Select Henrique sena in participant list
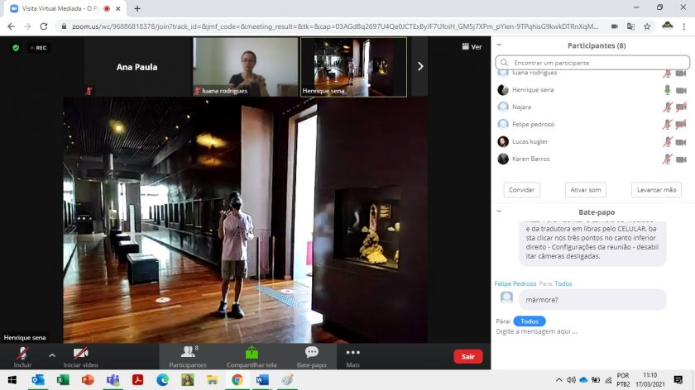 point(592,90)
